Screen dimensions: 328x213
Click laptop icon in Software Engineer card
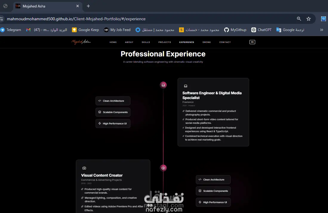click(x=186, y=86)
